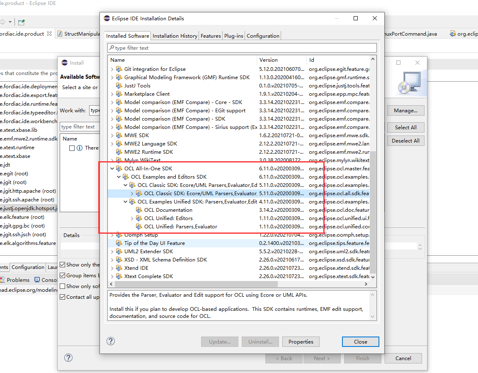Switch to the Installation History tab

coord(175,36)
